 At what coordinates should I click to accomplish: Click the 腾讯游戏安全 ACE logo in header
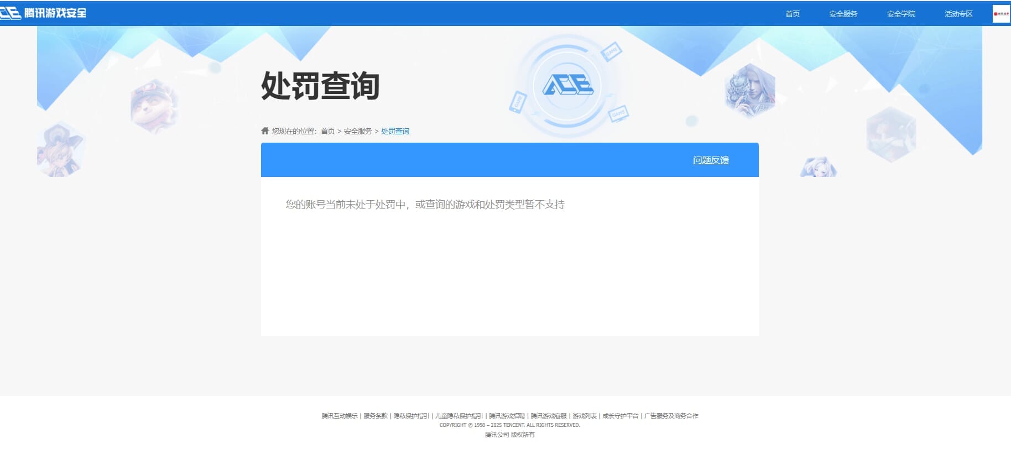(43, 13)
